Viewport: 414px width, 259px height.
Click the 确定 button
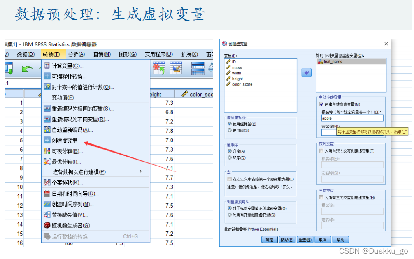pyautogui.click(x=270, y=240)
